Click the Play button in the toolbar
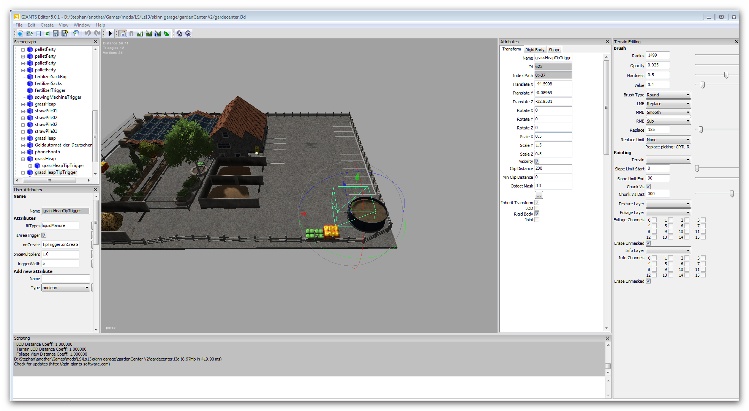 point(110,34)
